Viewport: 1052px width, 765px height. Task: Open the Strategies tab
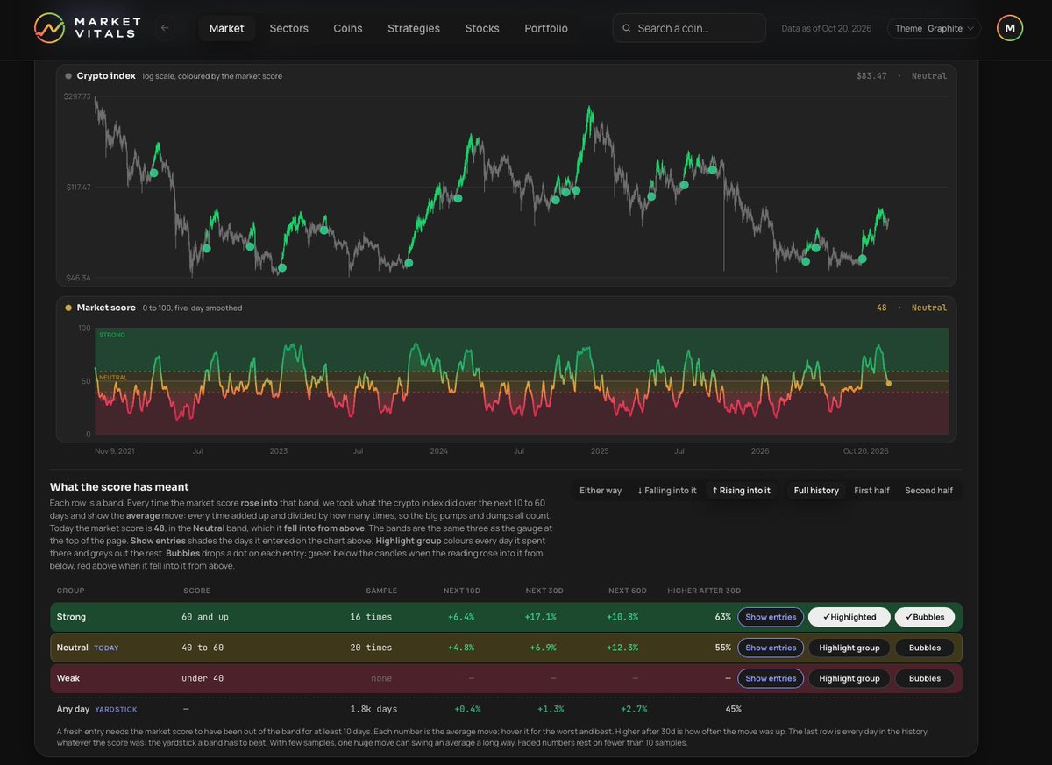coord(414,28)
